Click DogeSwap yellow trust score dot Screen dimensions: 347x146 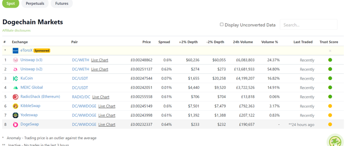330,125
